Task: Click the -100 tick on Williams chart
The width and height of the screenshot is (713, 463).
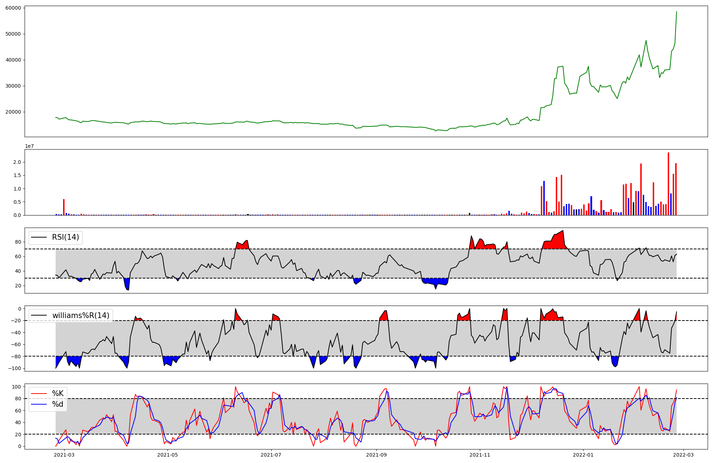Action: [x=15, y=368]
